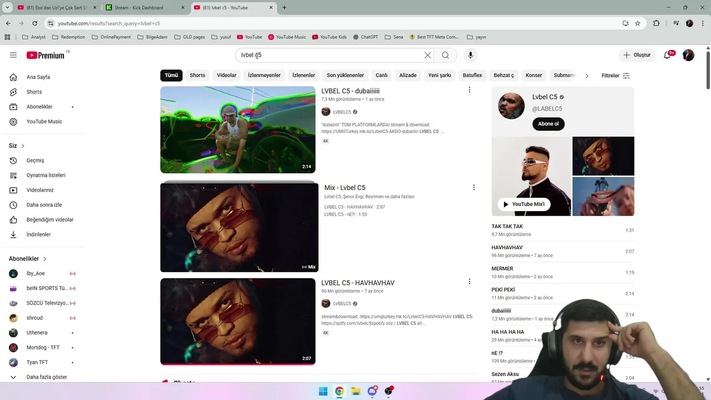Expand the Siz section chevron
This screenshot has height=400, width=711.
(x=23, y=146)
